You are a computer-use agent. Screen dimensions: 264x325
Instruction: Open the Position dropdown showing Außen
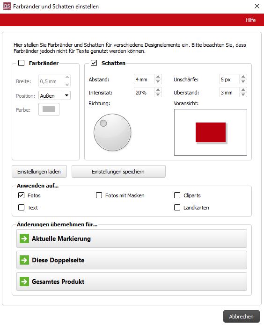54,95
